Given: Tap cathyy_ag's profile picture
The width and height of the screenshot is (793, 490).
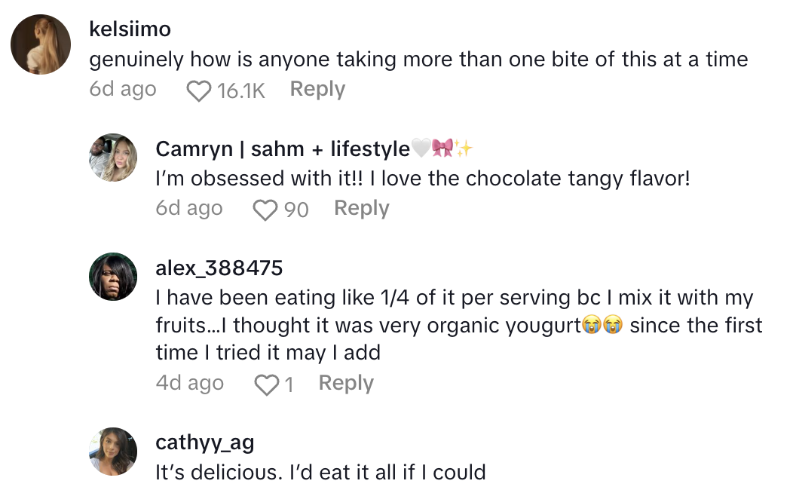Looking at the screenshot, I should pos(112,451).
